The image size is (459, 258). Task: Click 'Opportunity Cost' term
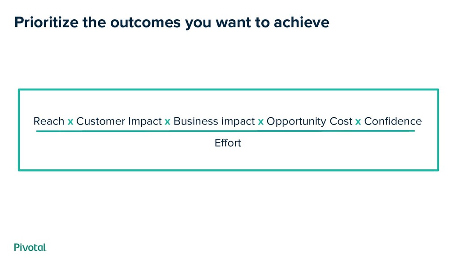pyautogui.click(x=309, y=121)
